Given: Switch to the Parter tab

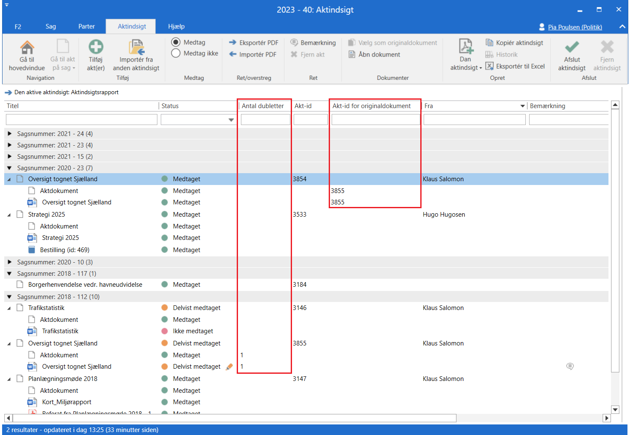Looking at the screenshot, I should pyautogui.click(x=87, y=26).
